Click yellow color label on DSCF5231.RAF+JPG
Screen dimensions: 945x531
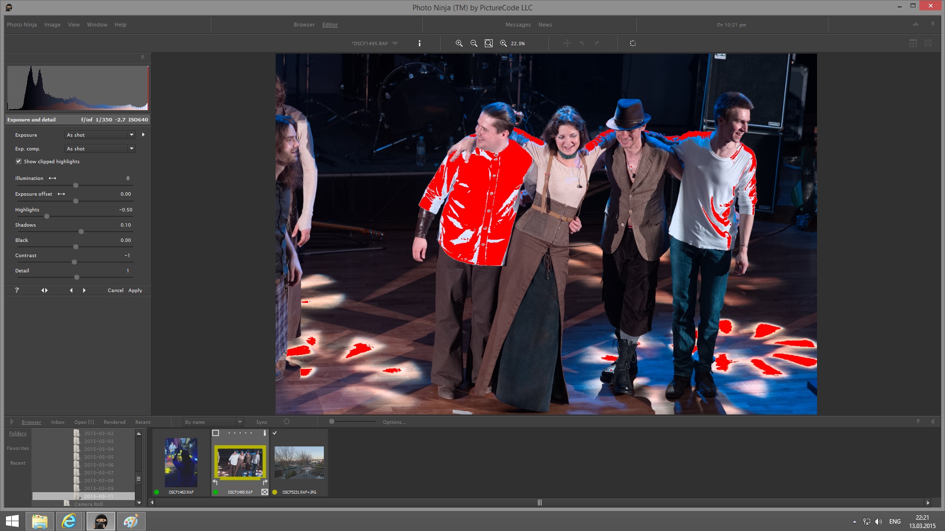(x=275, y=492)
